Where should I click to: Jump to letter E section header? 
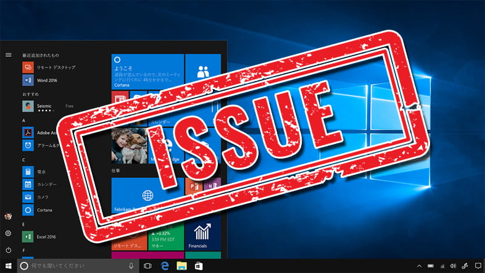pos(23,224)
